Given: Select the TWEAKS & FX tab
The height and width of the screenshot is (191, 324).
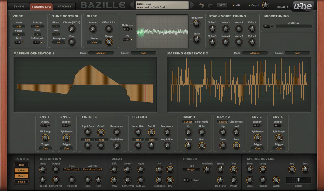Looking at the screenshot, I should (41, 7).
